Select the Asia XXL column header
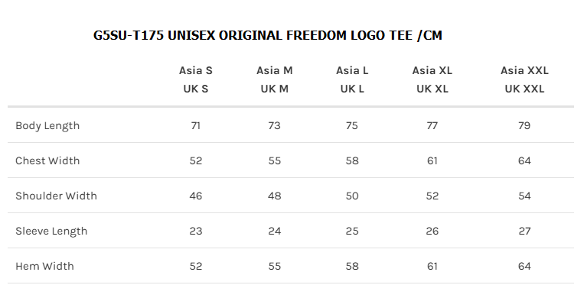 [524, 70]
